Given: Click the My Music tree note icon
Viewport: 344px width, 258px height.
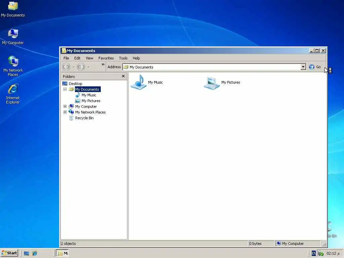Looking at the screenshot, I should pyautogui.click(x=78, y=95).
